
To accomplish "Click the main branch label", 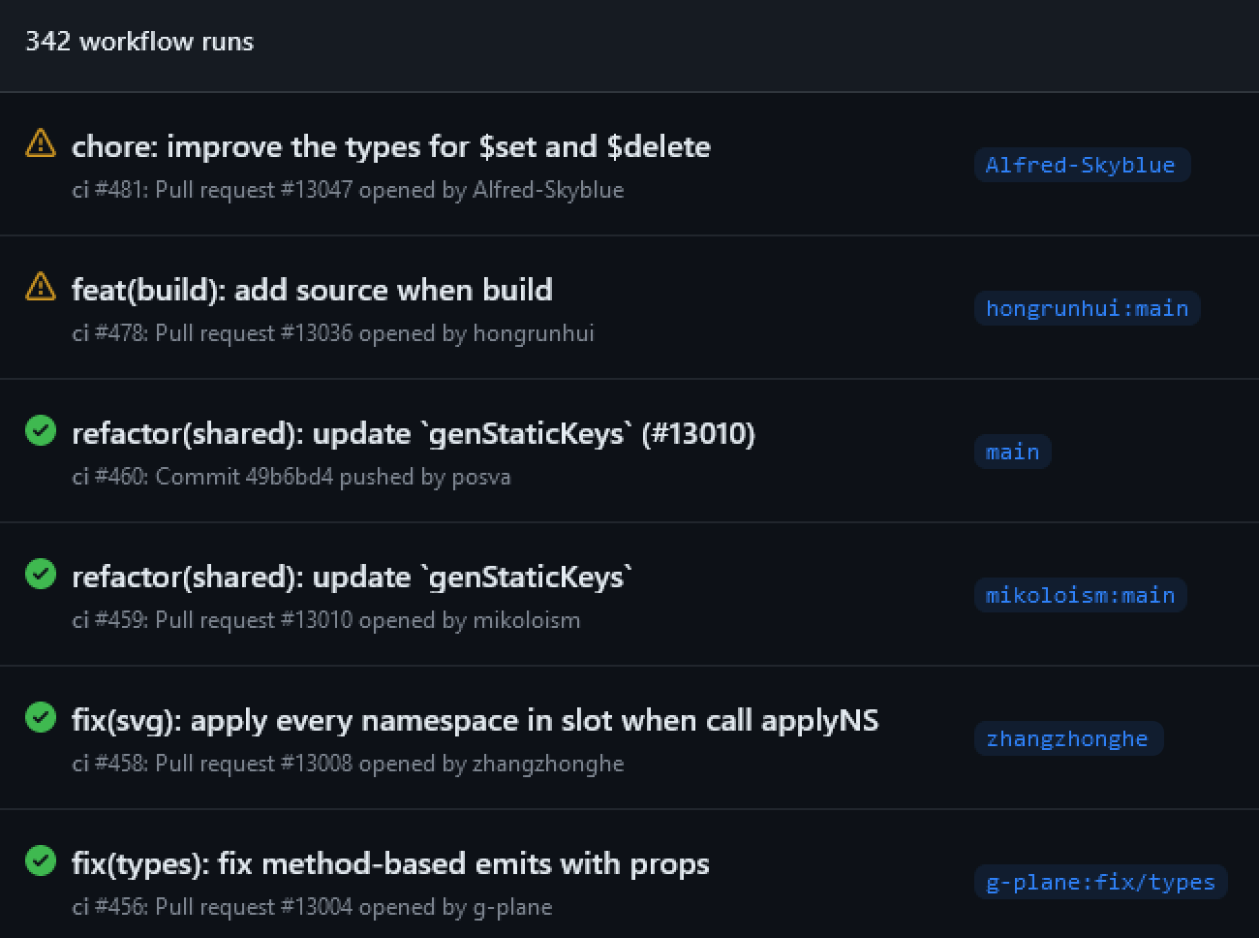I will tap(1012, 452).
